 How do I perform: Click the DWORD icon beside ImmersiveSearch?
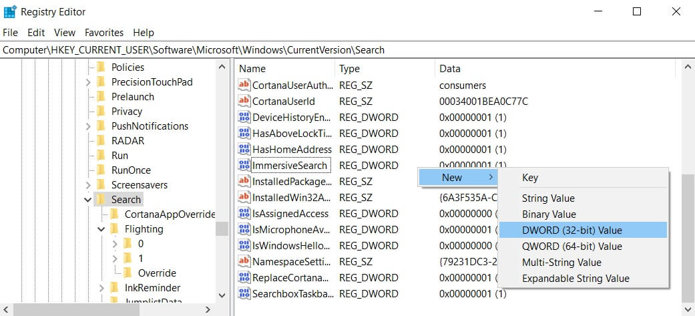[x=244, y=165]
